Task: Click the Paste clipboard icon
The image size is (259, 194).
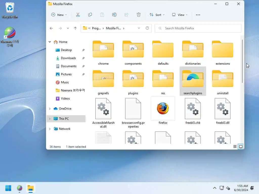Action: (102, 15)
